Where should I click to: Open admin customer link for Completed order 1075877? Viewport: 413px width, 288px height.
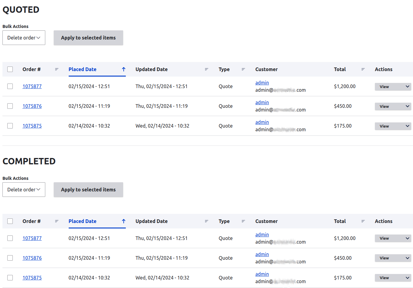point(262,235)
